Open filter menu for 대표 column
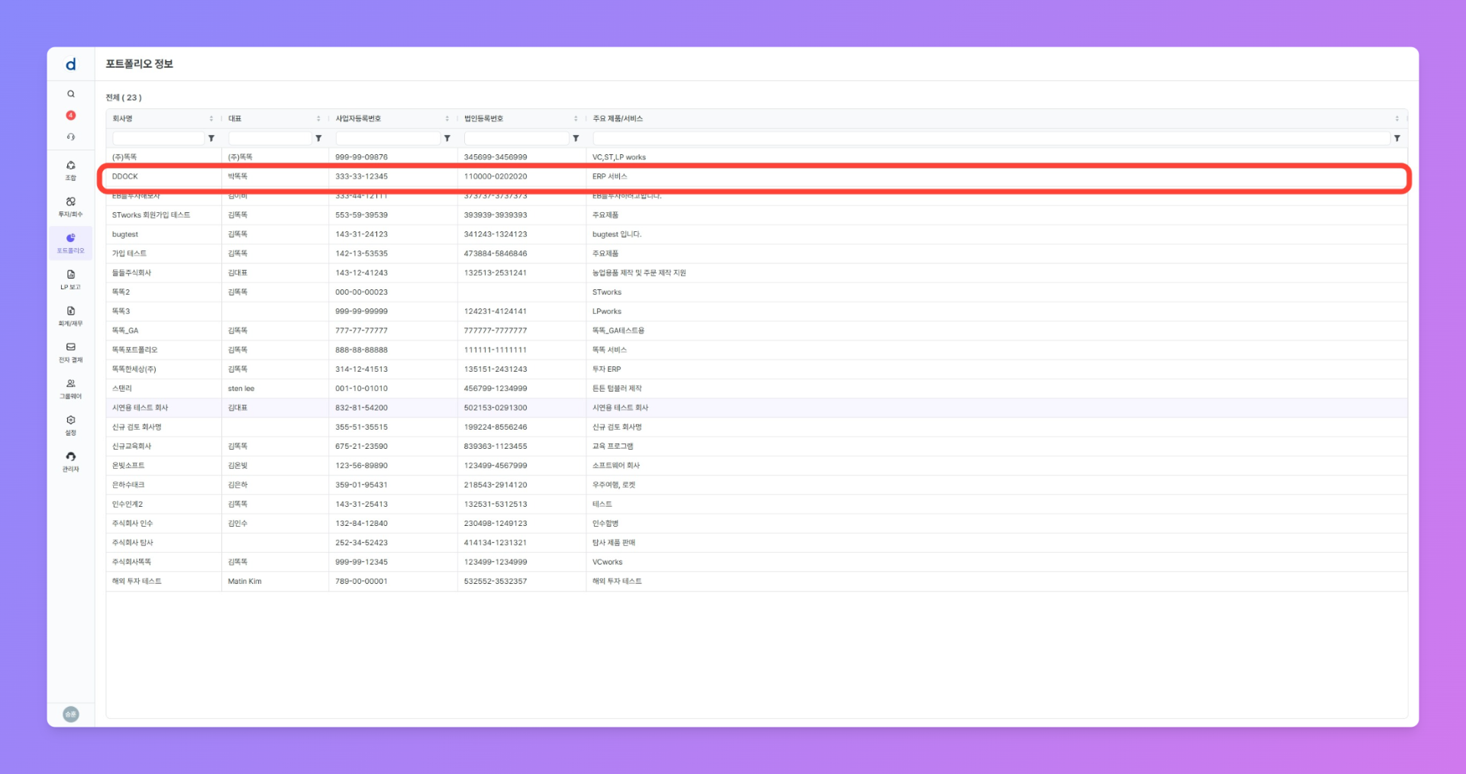1466x774 pixels. tap(318, 138)
